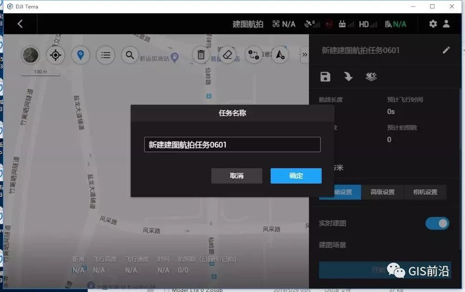Save the mission using the floppy disk icon
This screenshot has height=292, width=465.
325,77
